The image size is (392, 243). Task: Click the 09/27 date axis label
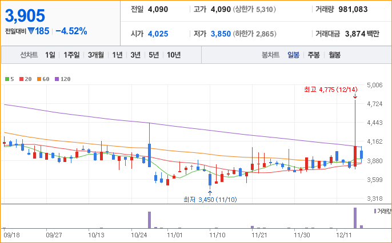[54, 235]
